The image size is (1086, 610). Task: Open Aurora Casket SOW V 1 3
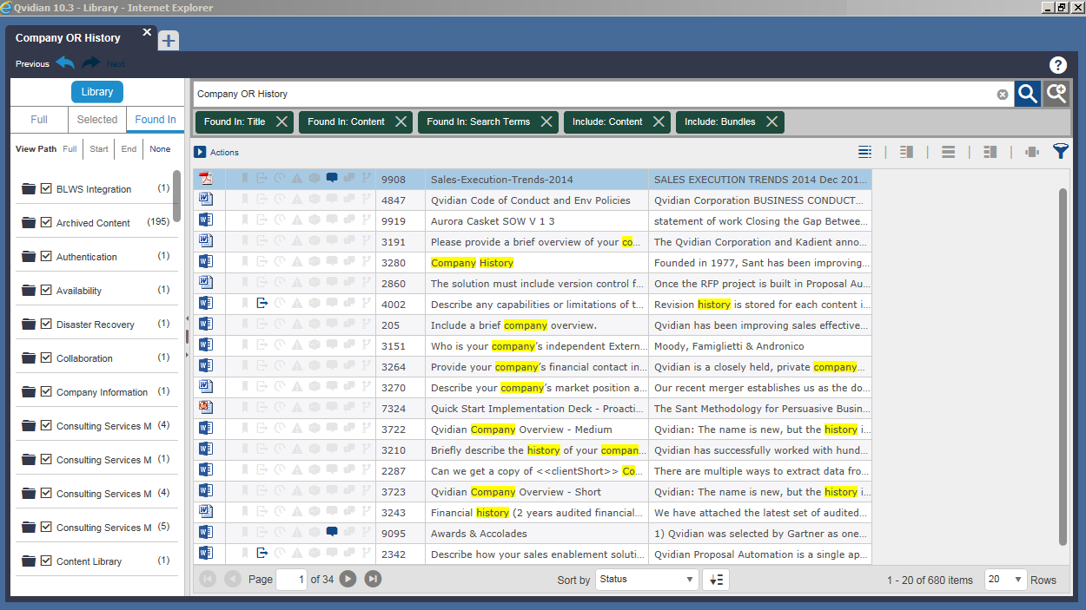493,221
